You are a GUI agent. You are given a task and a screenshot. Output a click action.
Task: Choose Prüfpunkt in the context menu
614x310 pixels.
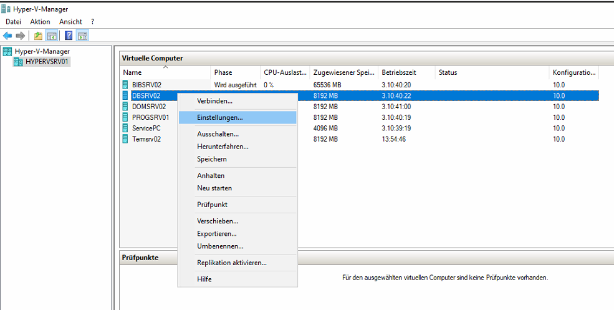[237, 205]
